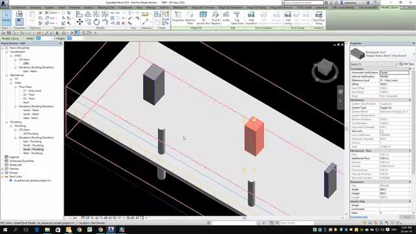Switch to the Annotate ribbon tab
The image size is (416, 234).
(75, 8)
